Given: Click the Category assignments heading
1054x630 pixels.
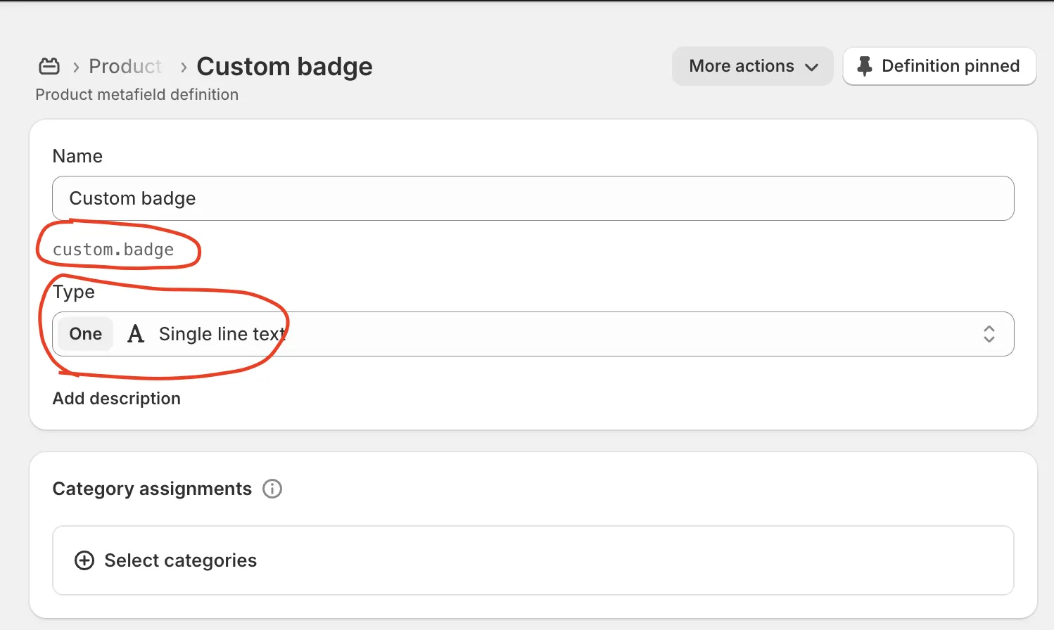Looking at the screenshot, I should click(x=152, y=489).
